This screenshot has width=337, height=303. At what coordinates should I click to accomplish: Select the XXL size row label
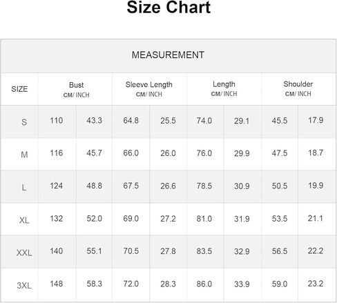(24, 253)
